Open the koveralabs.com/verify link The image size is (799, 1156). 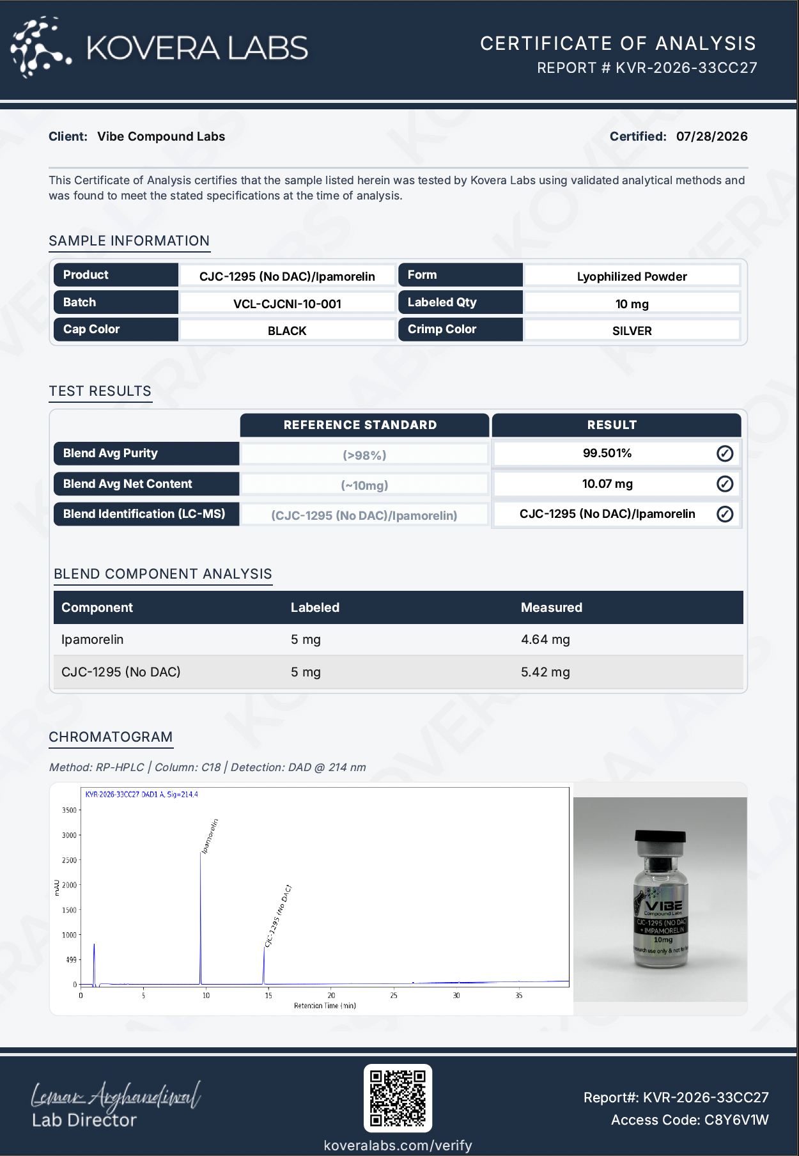pyautogui.click(x=398, y=1145)
